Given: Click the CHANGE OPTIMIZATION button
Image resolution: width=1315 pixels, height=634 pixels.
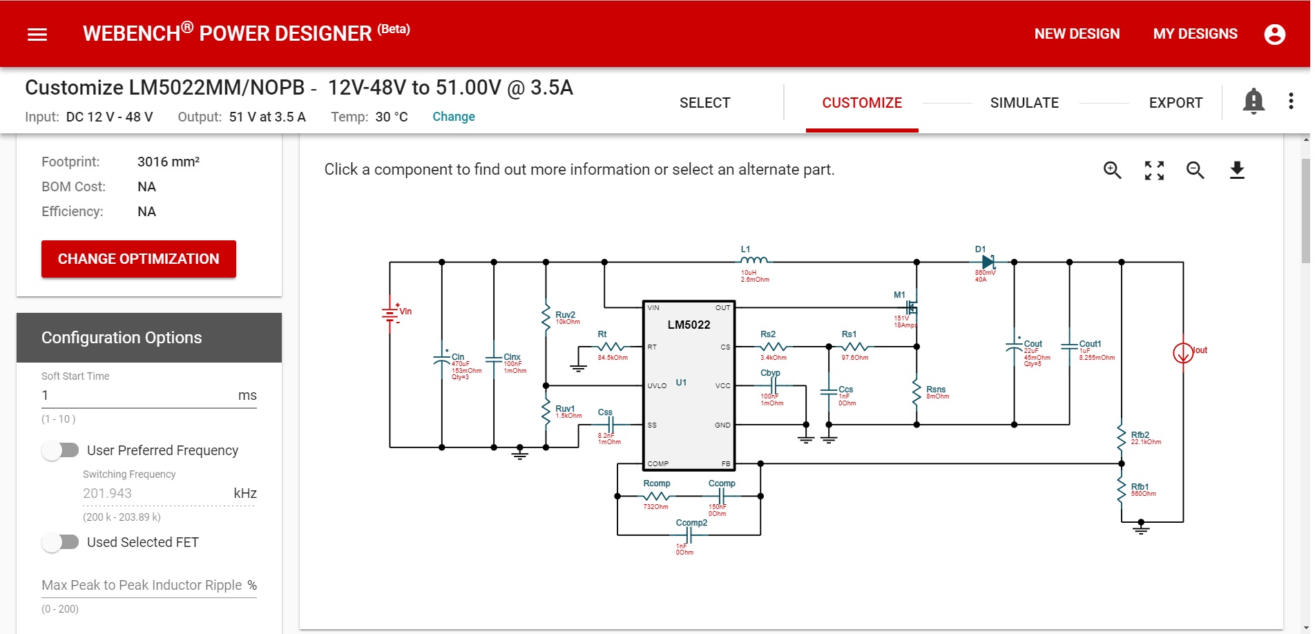Looking at the screenshot, I should [139, 259].
